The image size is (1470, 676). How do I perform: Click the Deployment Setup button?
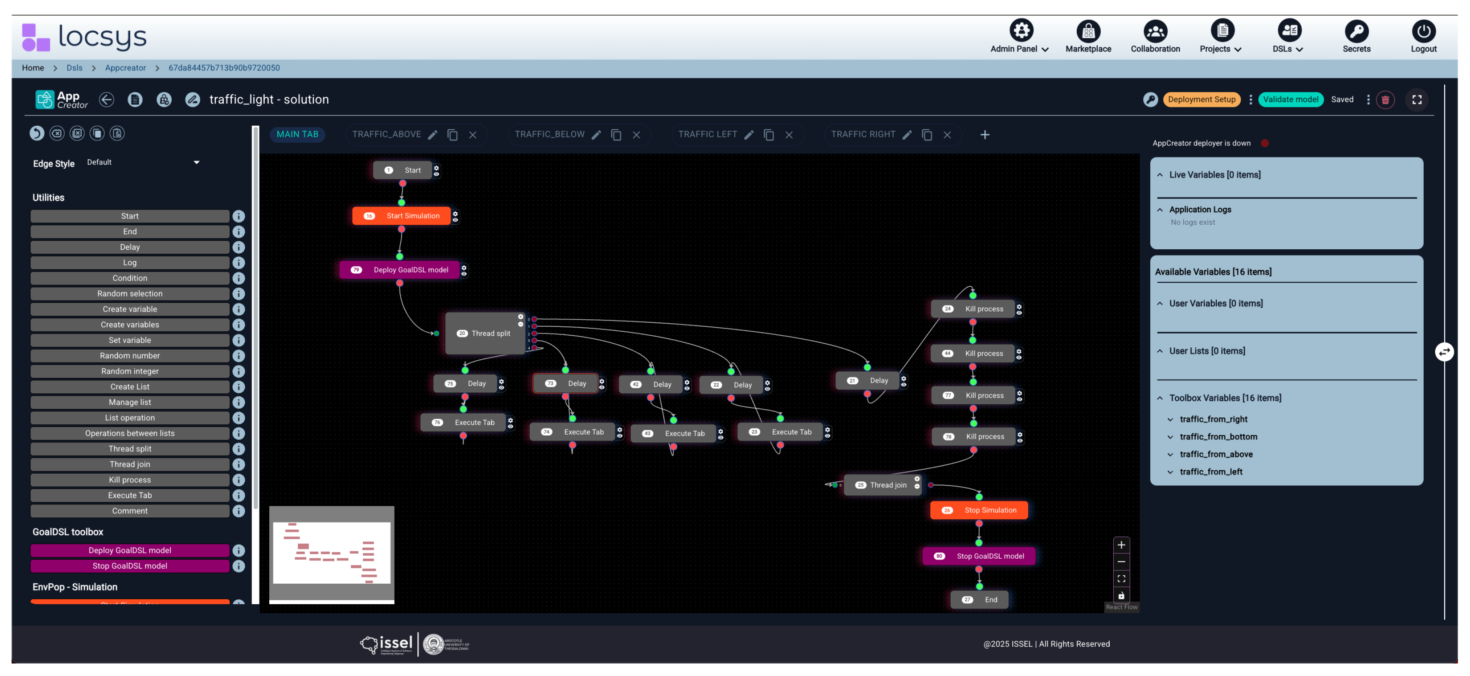tap(1201, 99)
